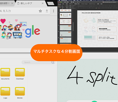
Task: Open the ファイル menu in the menu bar
Action: pos(70,1)
